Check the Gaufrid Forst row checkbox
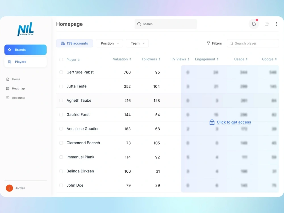 61,115
